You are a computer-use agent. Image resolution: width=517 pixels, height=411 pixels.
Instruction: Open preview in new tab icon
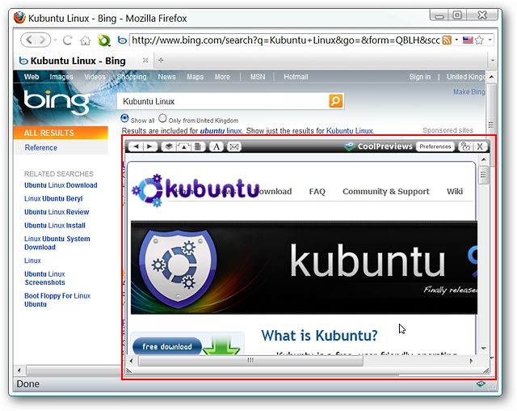tap(183, 146)
